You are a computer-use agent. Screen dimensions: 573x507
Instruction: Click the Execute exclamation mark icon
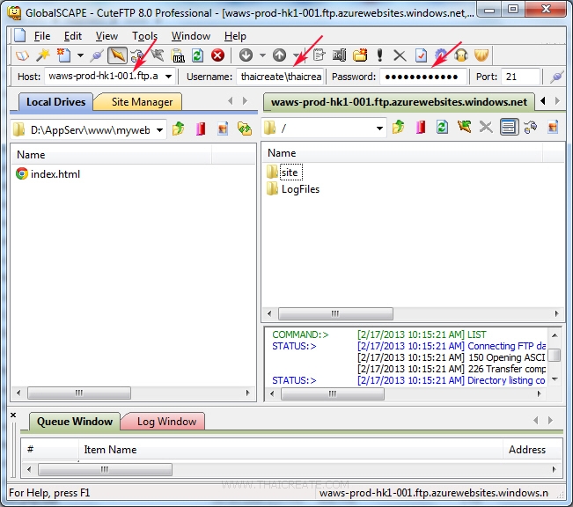click(x=379, y=55)
